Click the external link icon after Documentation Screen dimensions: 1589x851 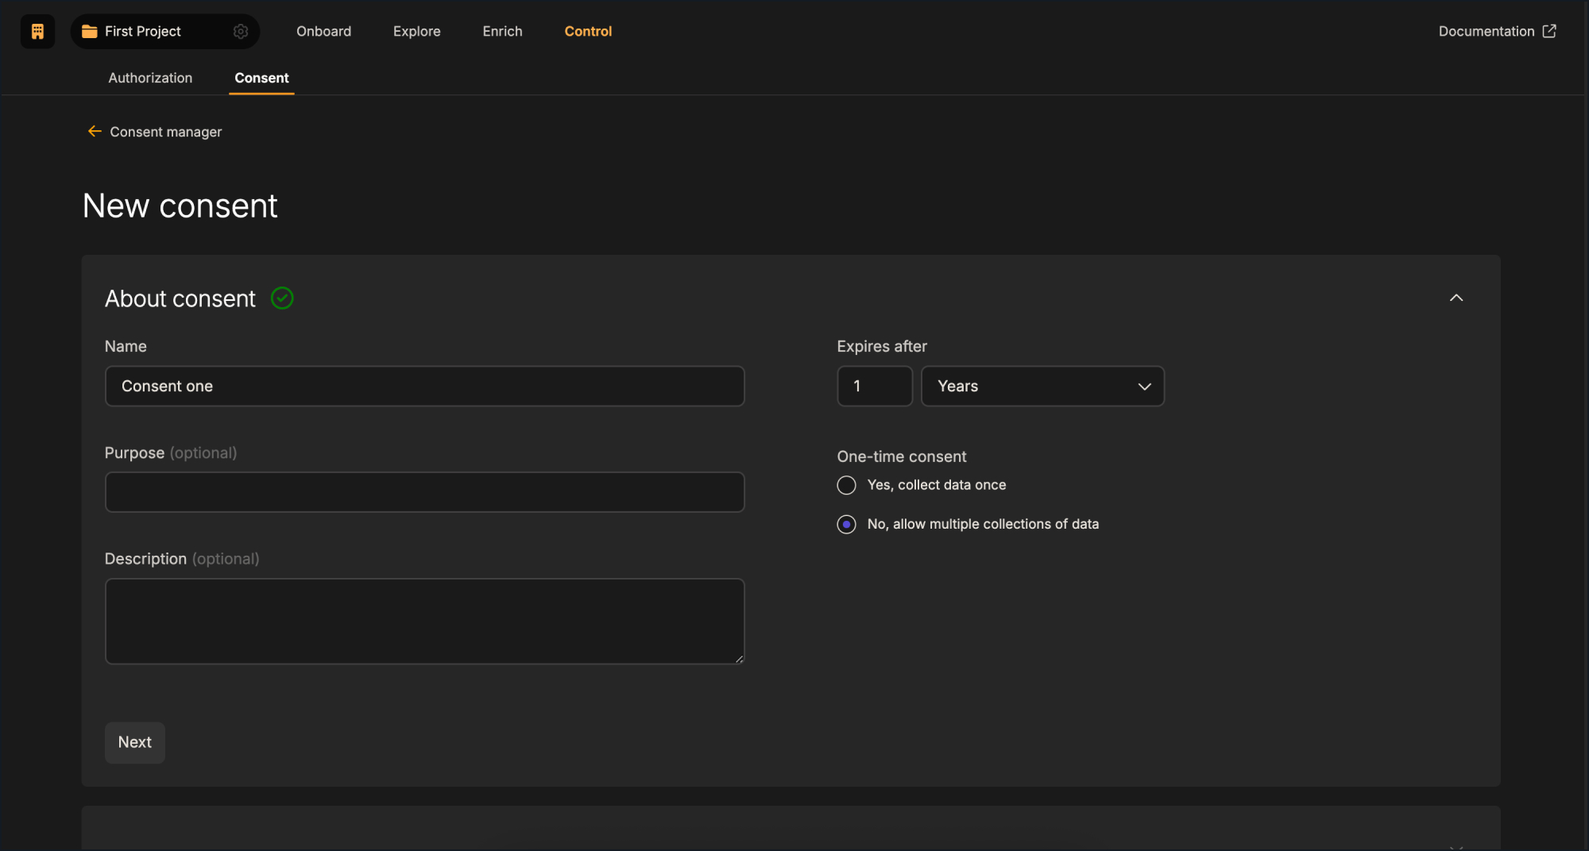[1549, 31]
